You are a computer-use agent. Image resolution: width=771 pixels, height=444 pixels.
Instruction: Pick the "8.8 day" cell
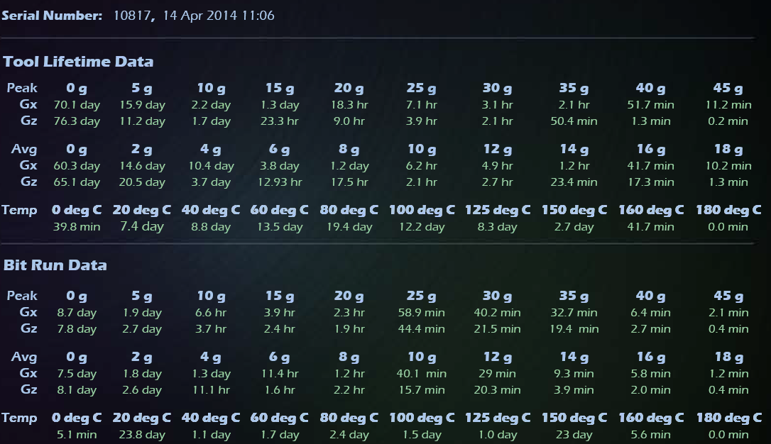[x=211, y=227]
